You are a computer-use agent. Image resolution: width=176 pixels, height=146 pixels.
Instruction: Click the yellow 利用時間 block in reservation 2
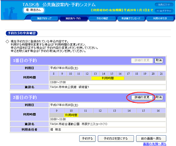tap(71, 115)
